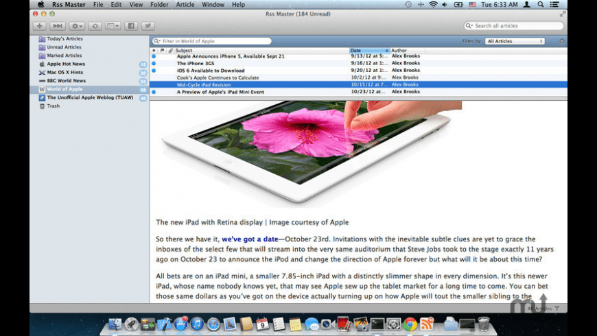Toggle unread status of iPad Mini Event article
597x336 pixels.
tap(154, 92)
